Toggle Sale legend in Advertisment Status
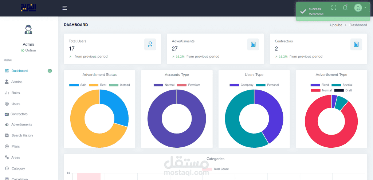 (78, 85)
